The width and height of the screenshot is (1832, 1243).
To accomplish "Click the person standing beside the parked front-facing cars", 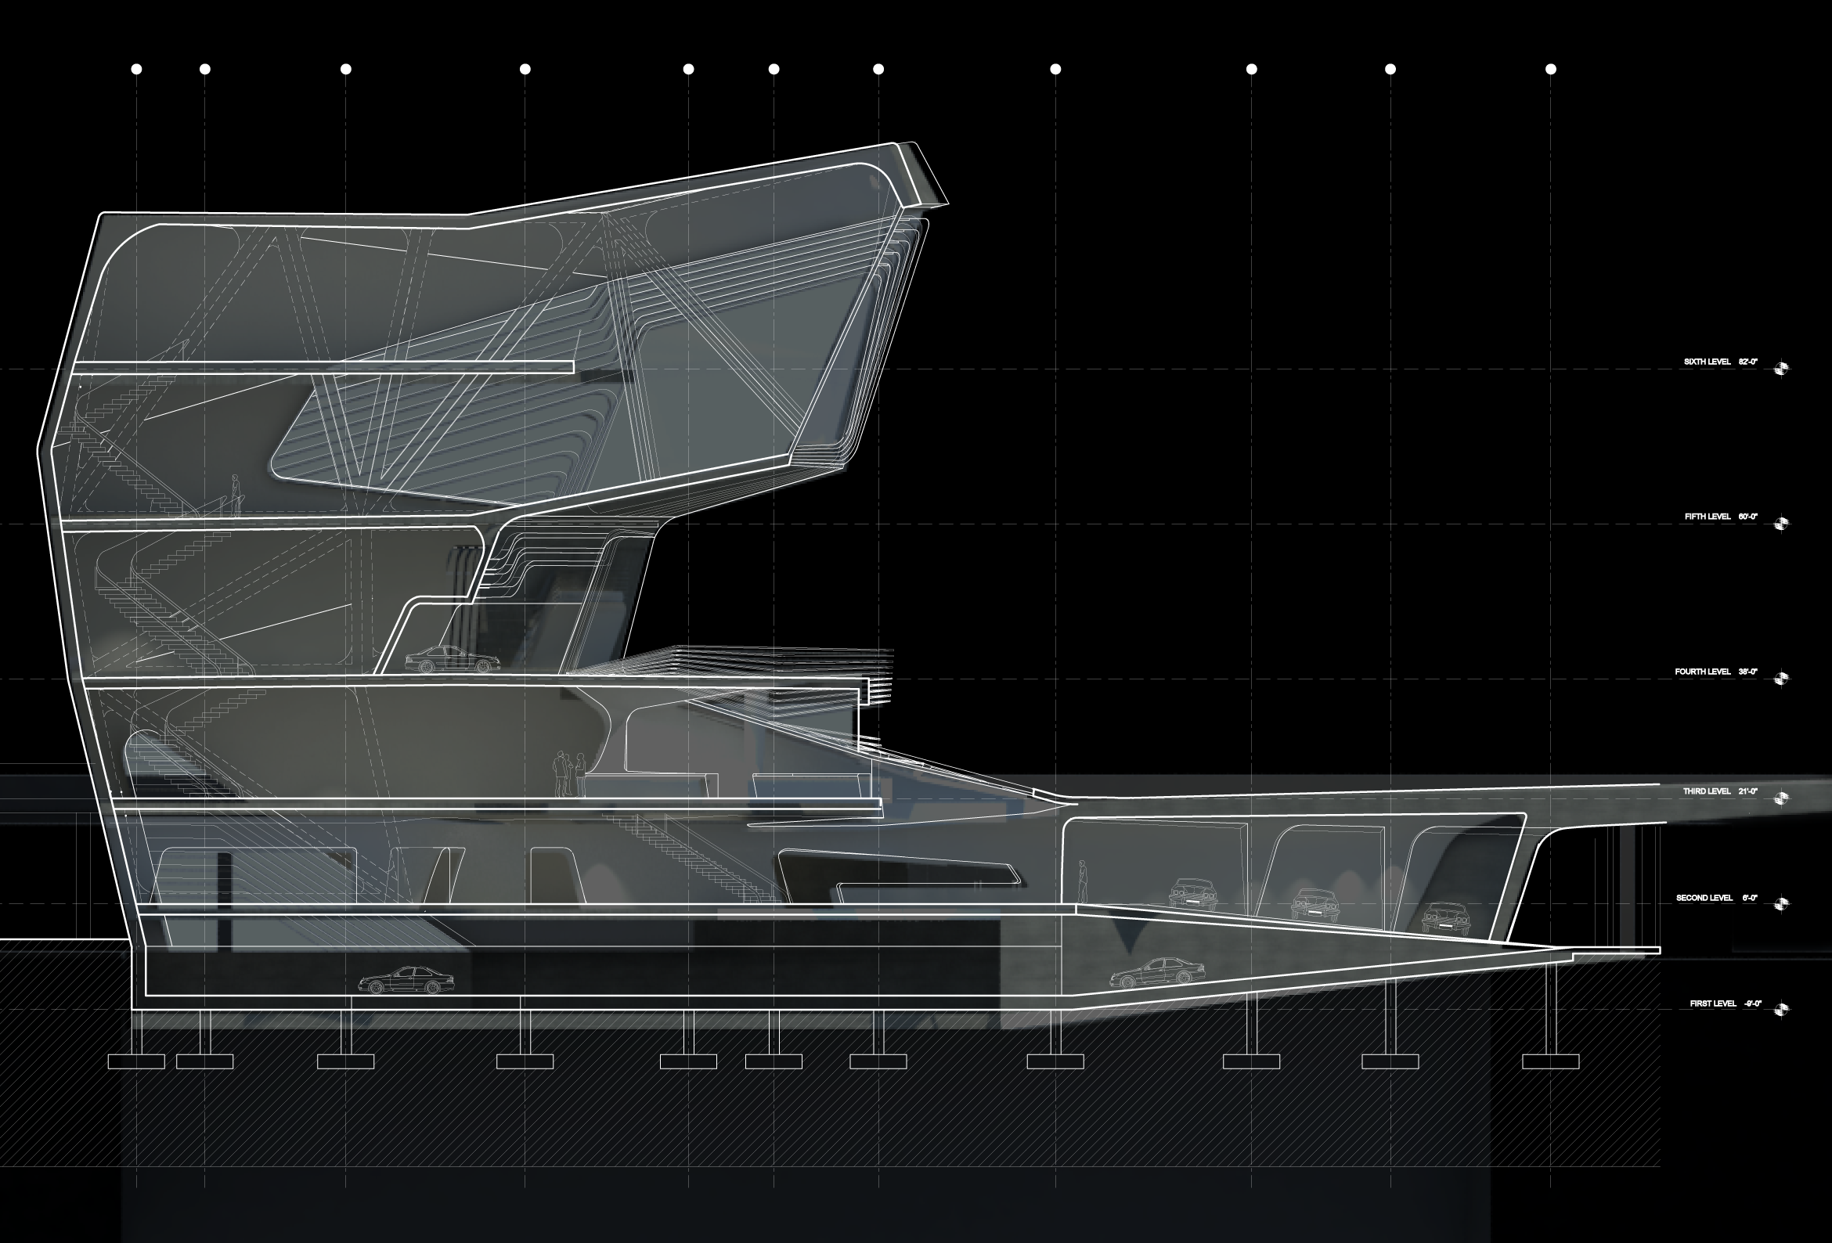I will coord(1083,881).
